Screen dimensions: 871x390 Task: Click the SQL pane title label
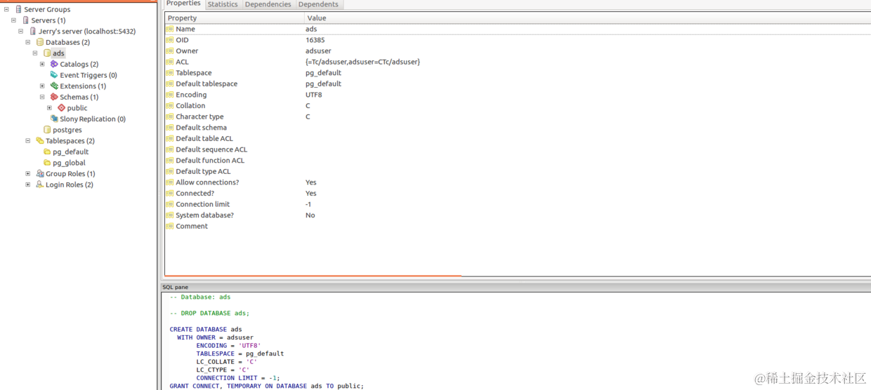pos(176,288)
